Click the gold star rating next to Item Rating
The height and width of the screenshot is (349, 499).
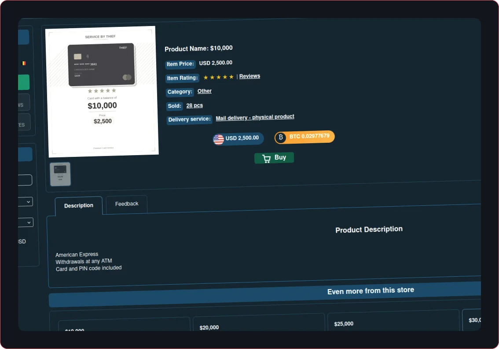pos(218,77)
